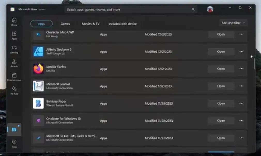The image size is (261, 156).
Task: Open more options for Mozilla Firefox
Action: (241, 69)
